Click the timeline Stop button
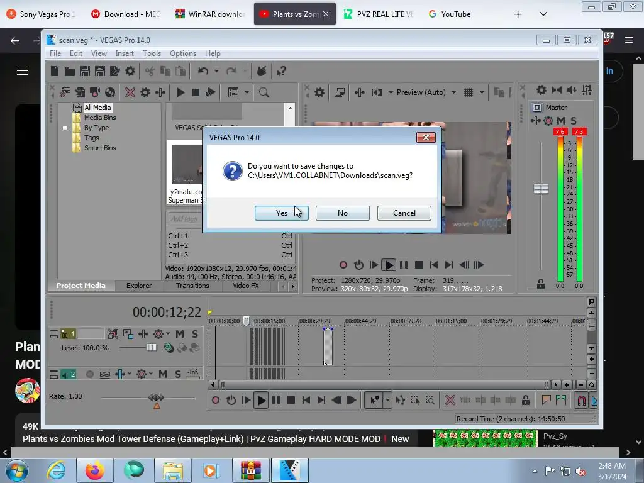Viewport: 644px width, 483px height. (x=291, y=400)
